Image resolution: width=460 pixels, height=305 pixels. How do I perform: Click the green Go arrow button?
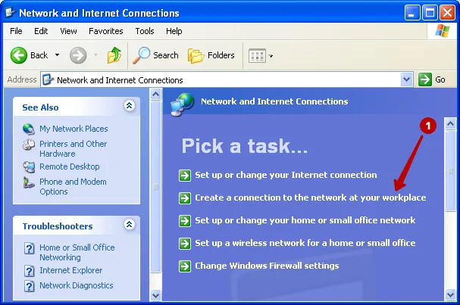pyautogui.click(x=425, y=79)
